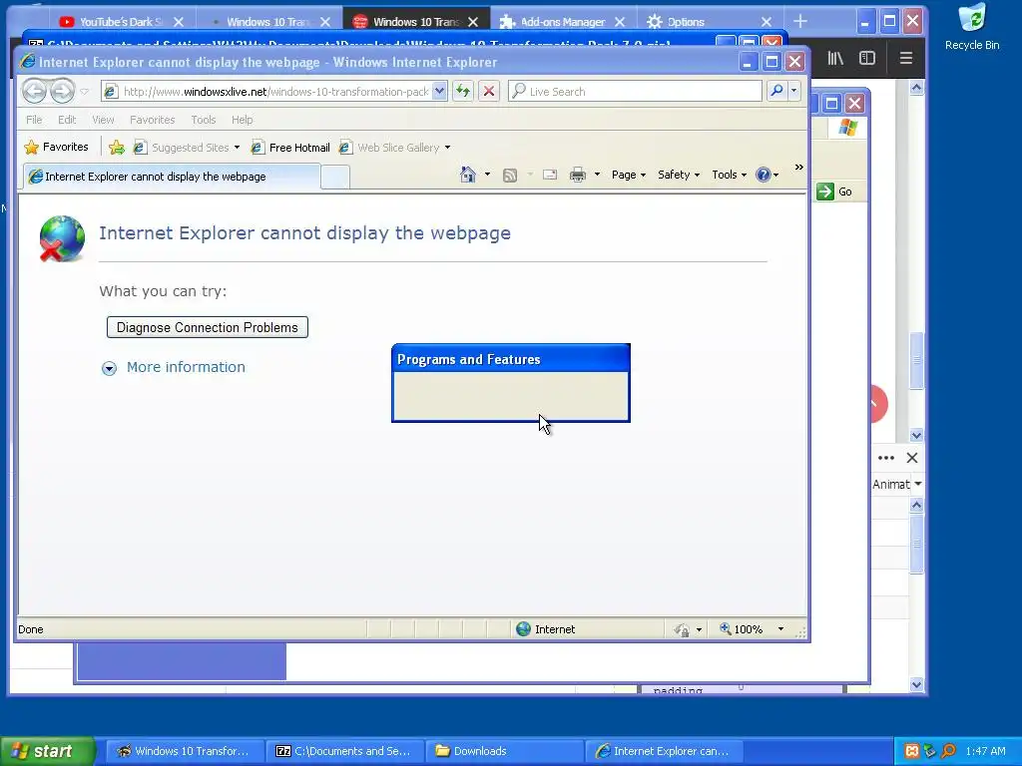Switch to YouTube's Dark tab in Firefox
1022x766 pixels.
click(121, 22)
